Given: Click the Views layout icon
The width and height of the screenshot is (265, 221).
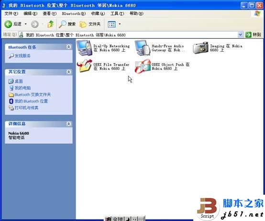Looking at the screenshot, I should (112, 24).
